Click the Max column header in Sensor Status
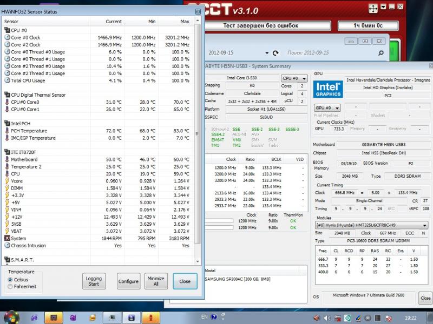The width and height of the screenshot is (433, 324). (x=175, y=22)
